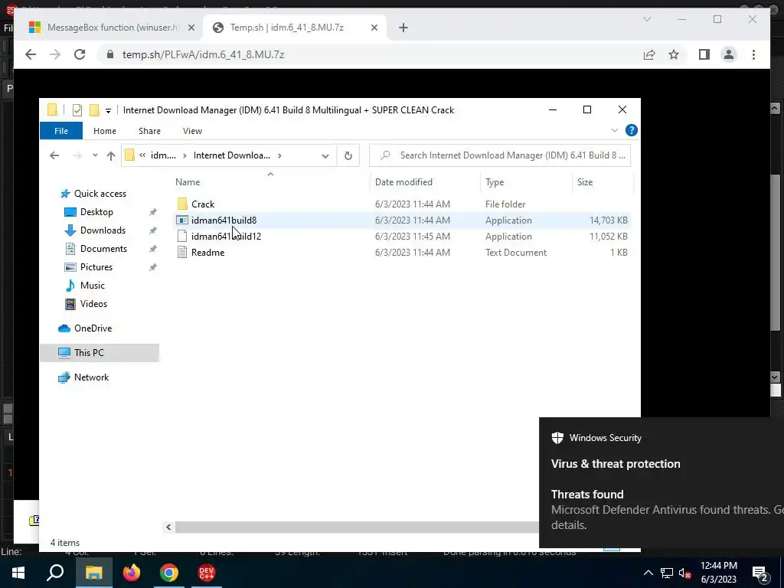Click the Chrome URL address bar
Viewport: 784px width, 588px height.
point(370,54)
